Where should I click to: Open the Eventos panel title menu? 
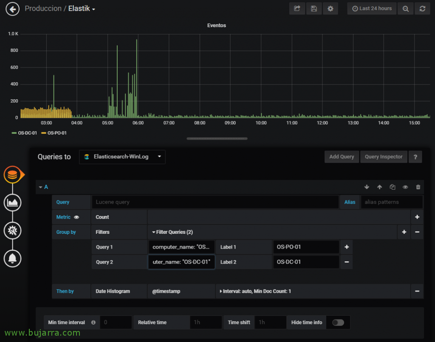click(x=217, y=25)
